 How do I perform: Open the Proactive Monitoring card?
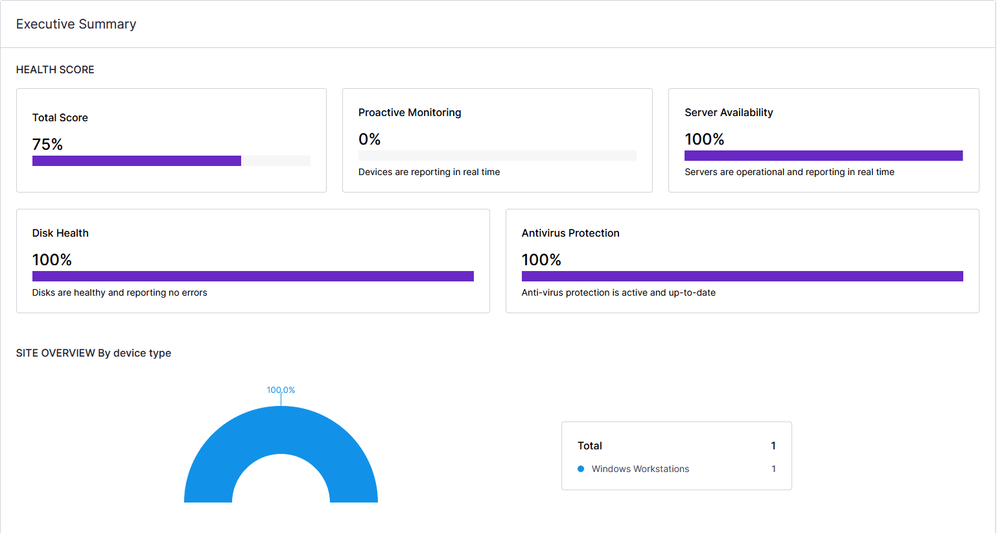coord(497,140)
